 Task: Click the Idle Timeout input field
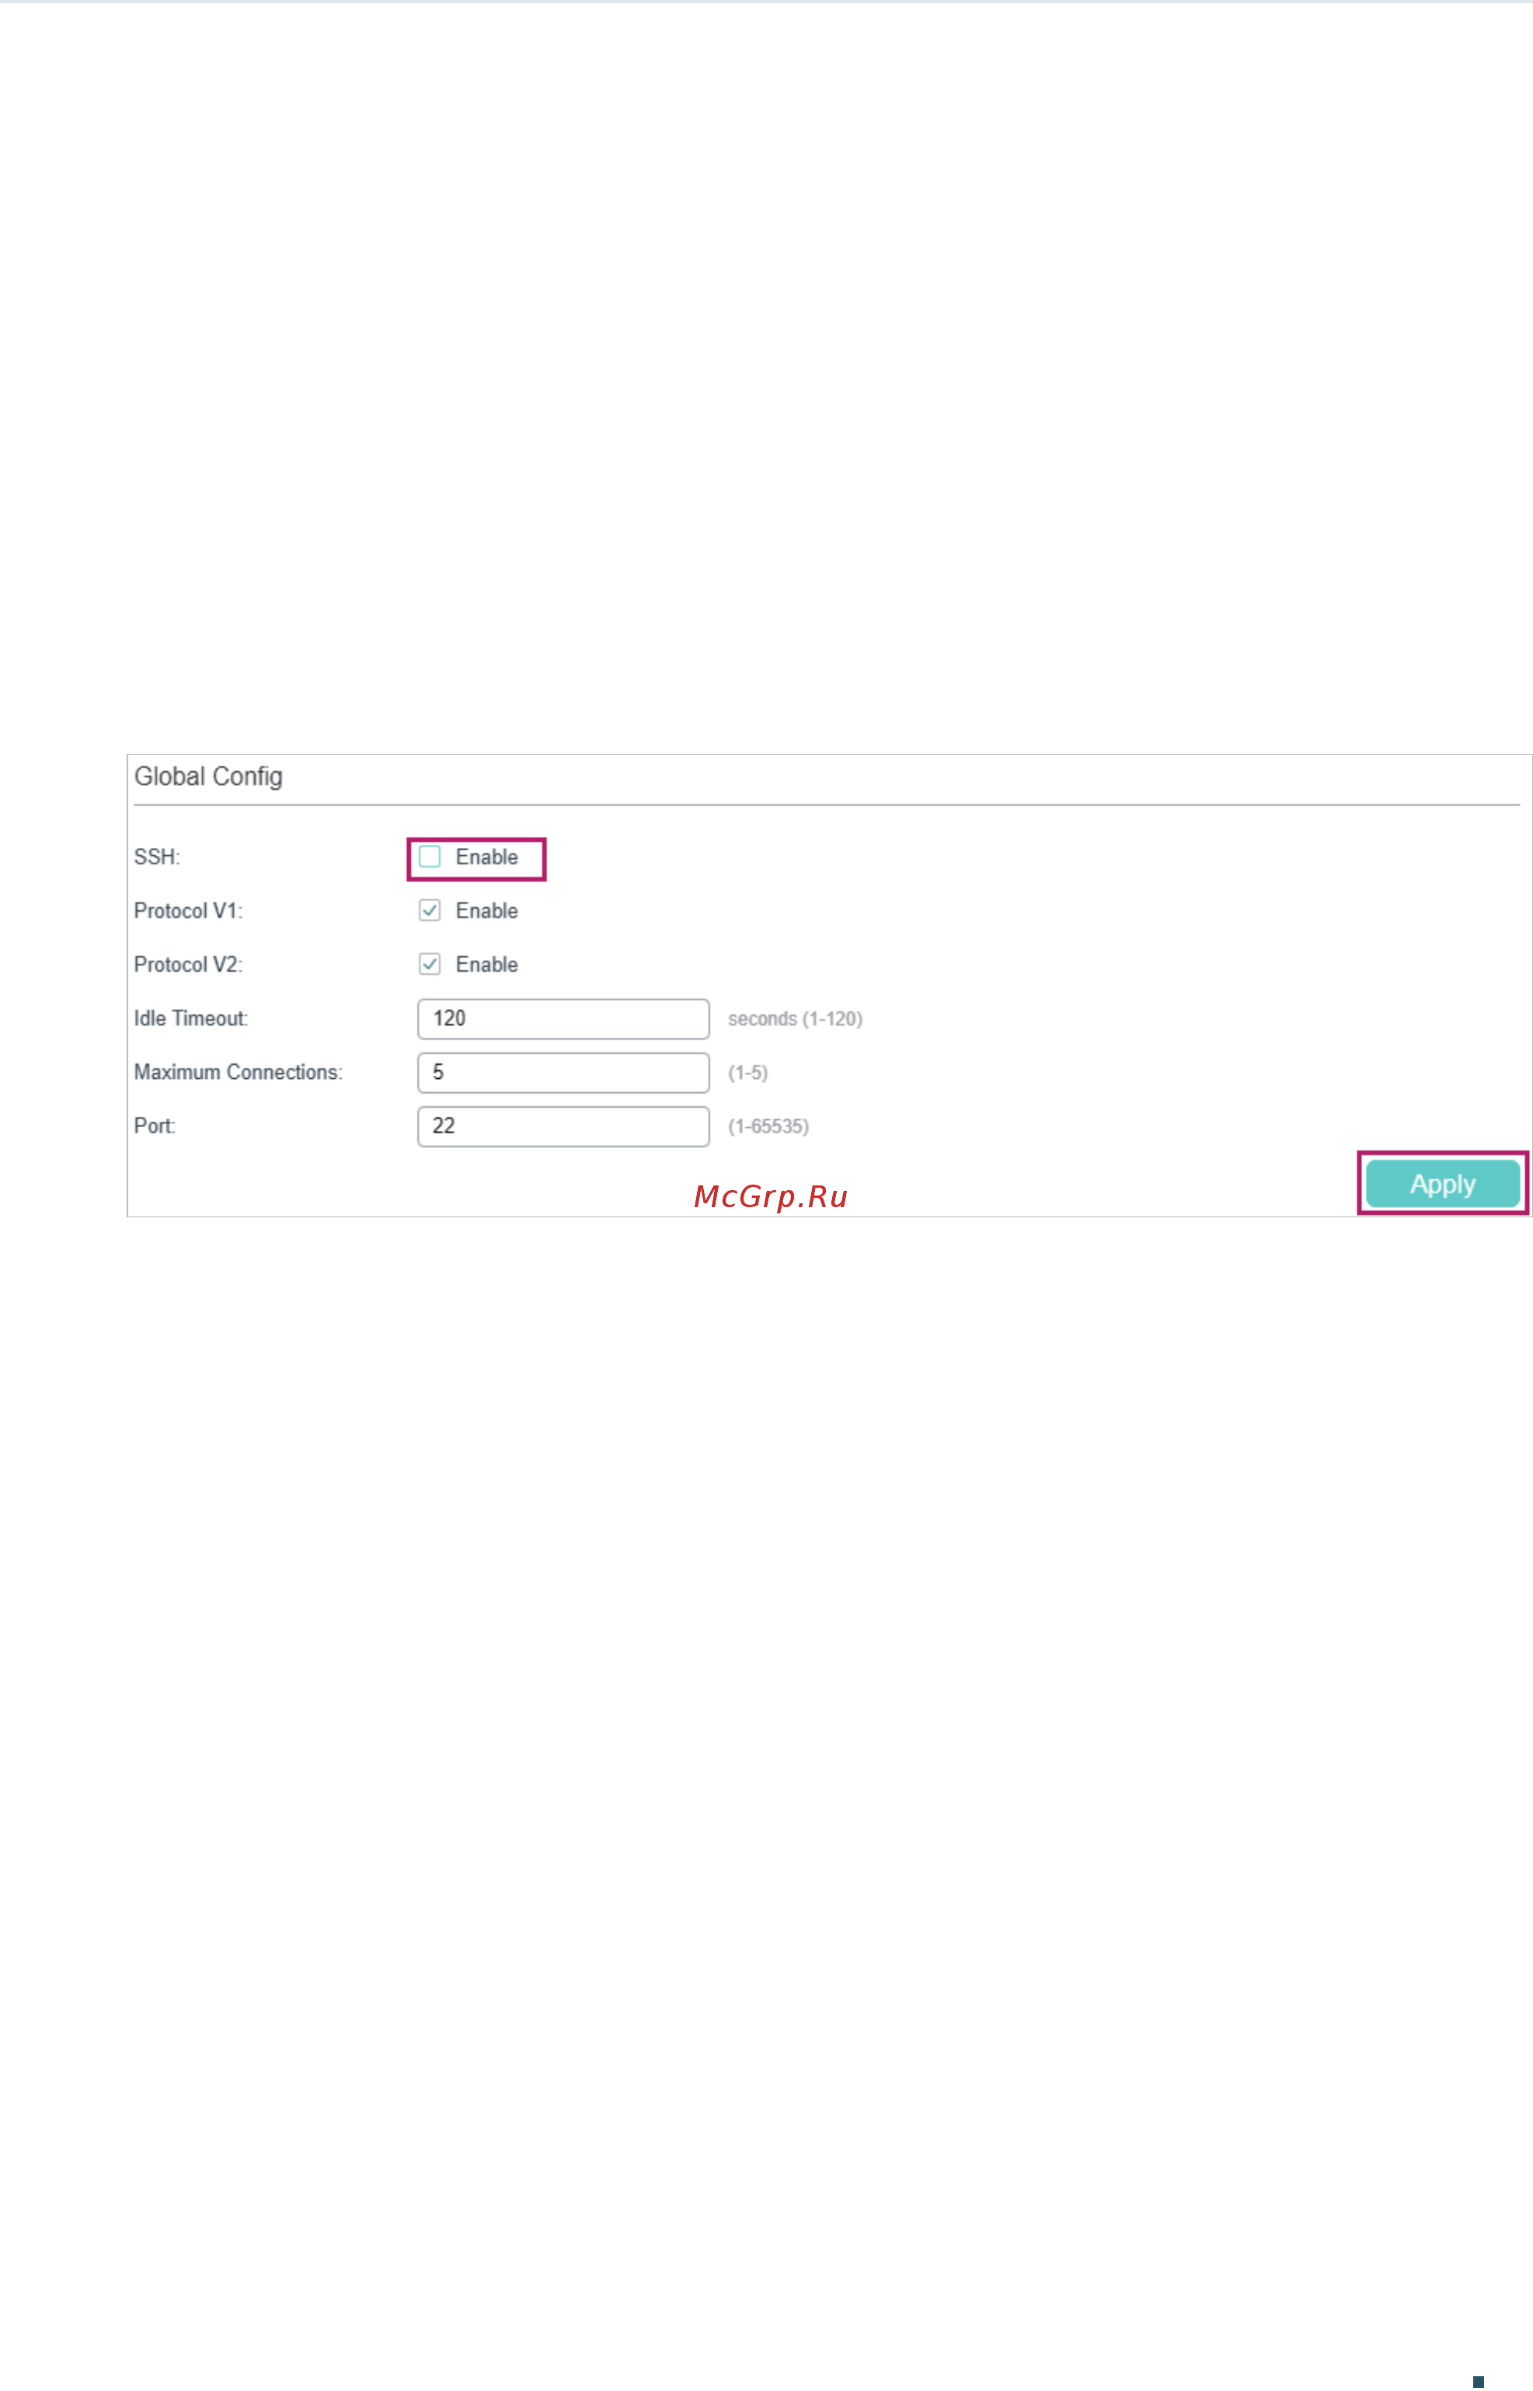point(563,1019)
